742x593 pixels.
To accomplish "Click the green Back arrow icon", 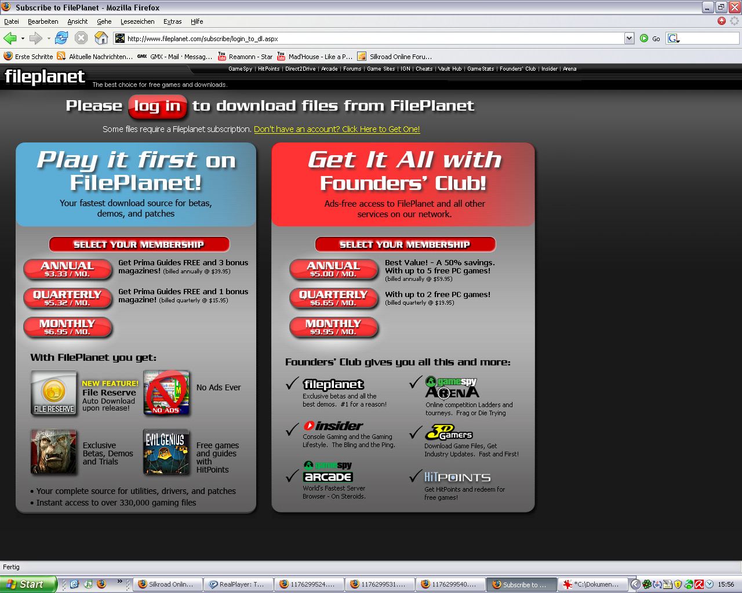I will (10, 38).
